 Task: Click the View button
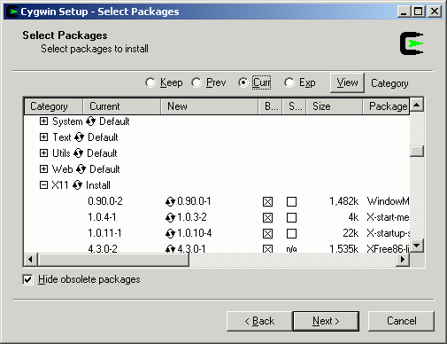click(x=347, y=82)
